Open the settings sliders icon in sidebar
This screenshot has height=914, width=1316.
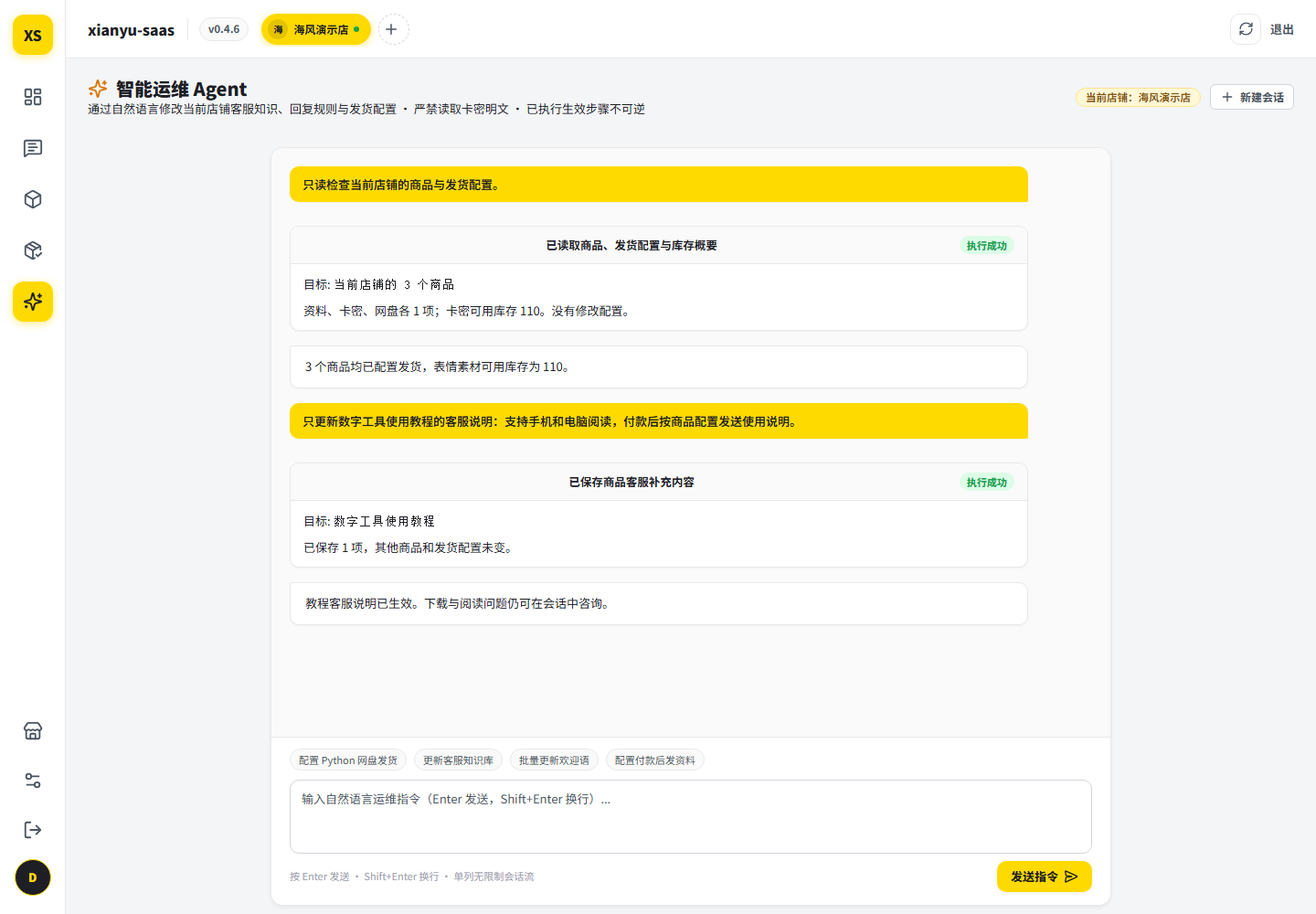pyautogui.click(x=33, y=781)
